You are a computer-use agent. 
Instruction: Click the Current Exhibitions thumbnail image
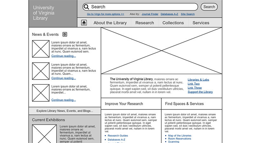point(44,134)
